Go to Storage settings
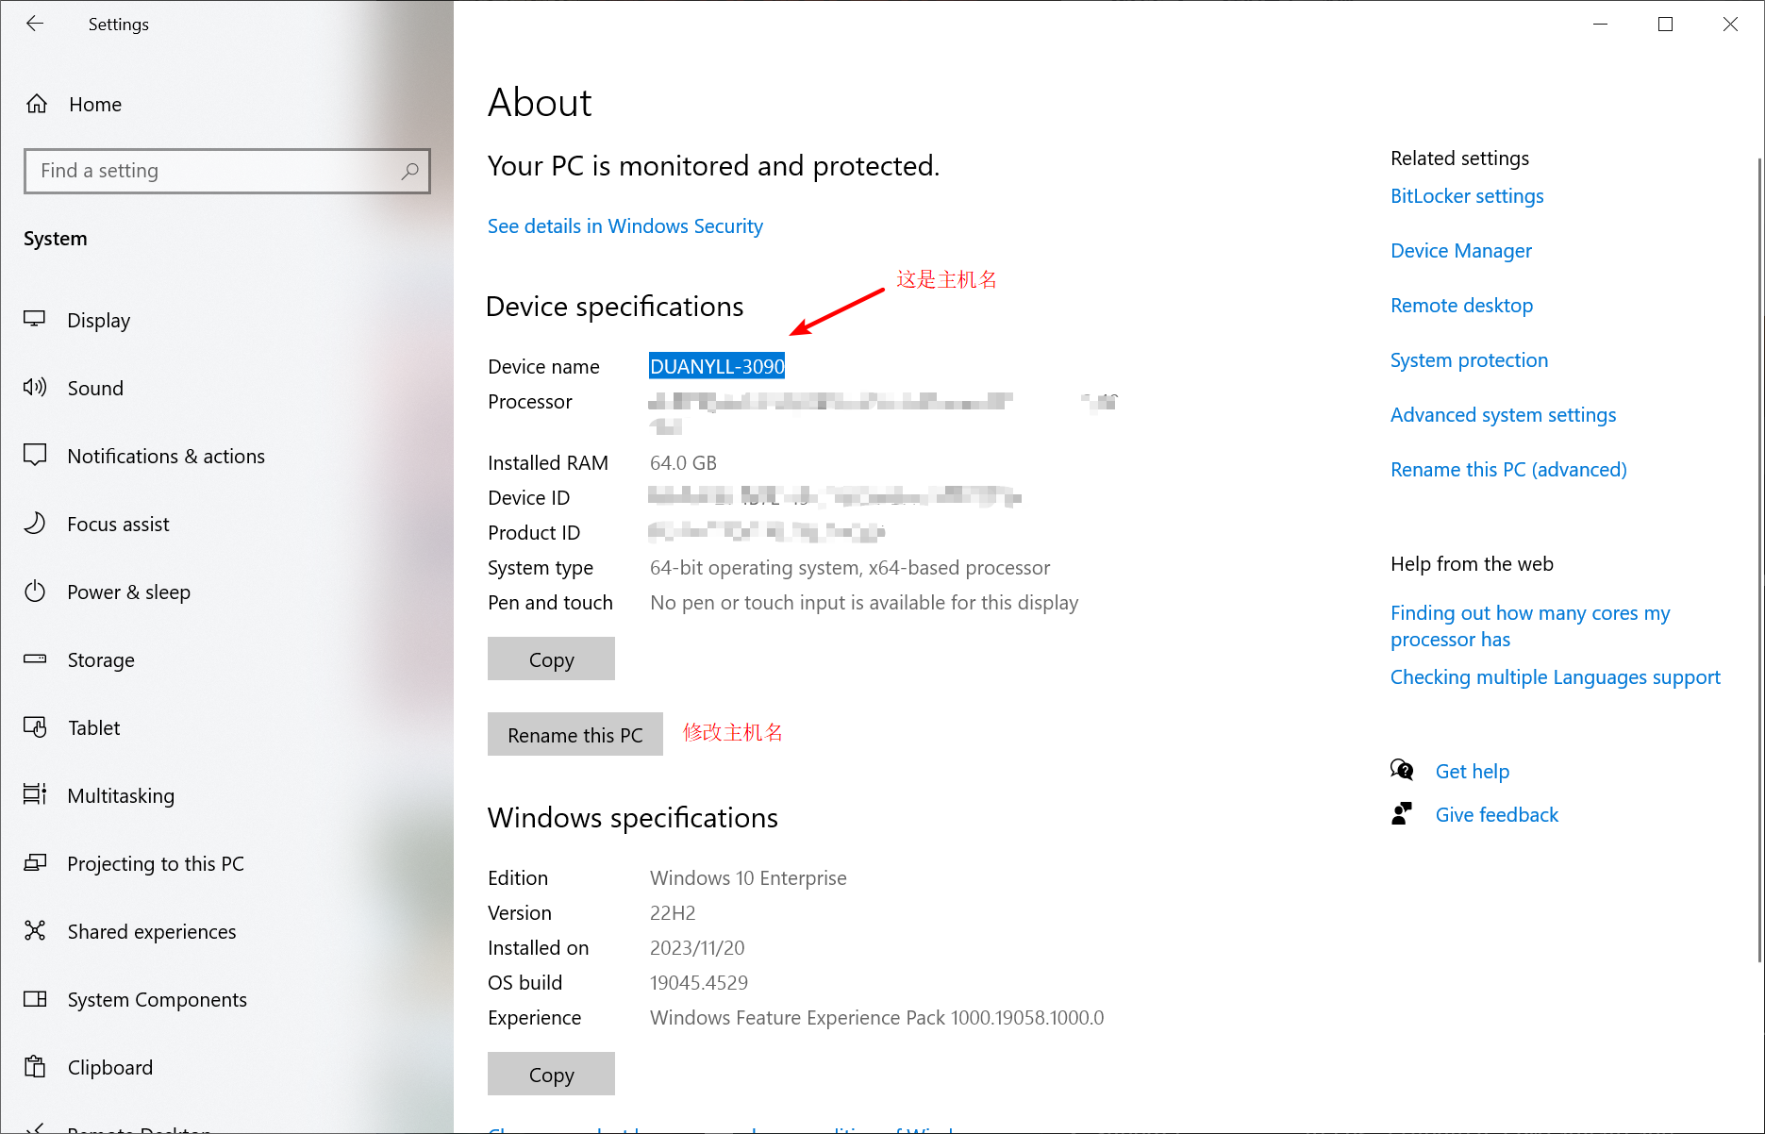The image size is (1765, 1134). [x=100, y=659]
